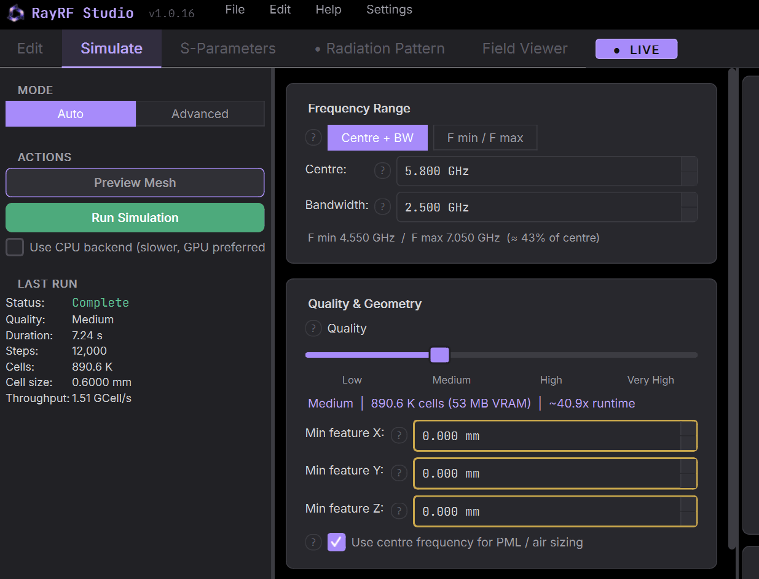Image resolution: width=759 pixels, height=579 pixels.
Task: Click the ~40.9x runtime text
Action: pyautogui.click(x=592, y=403)
